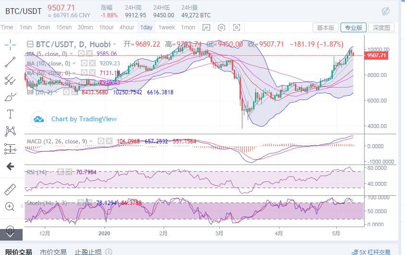Select the crosshair cursor tool
Screen dimensions: 405x255
10,45
